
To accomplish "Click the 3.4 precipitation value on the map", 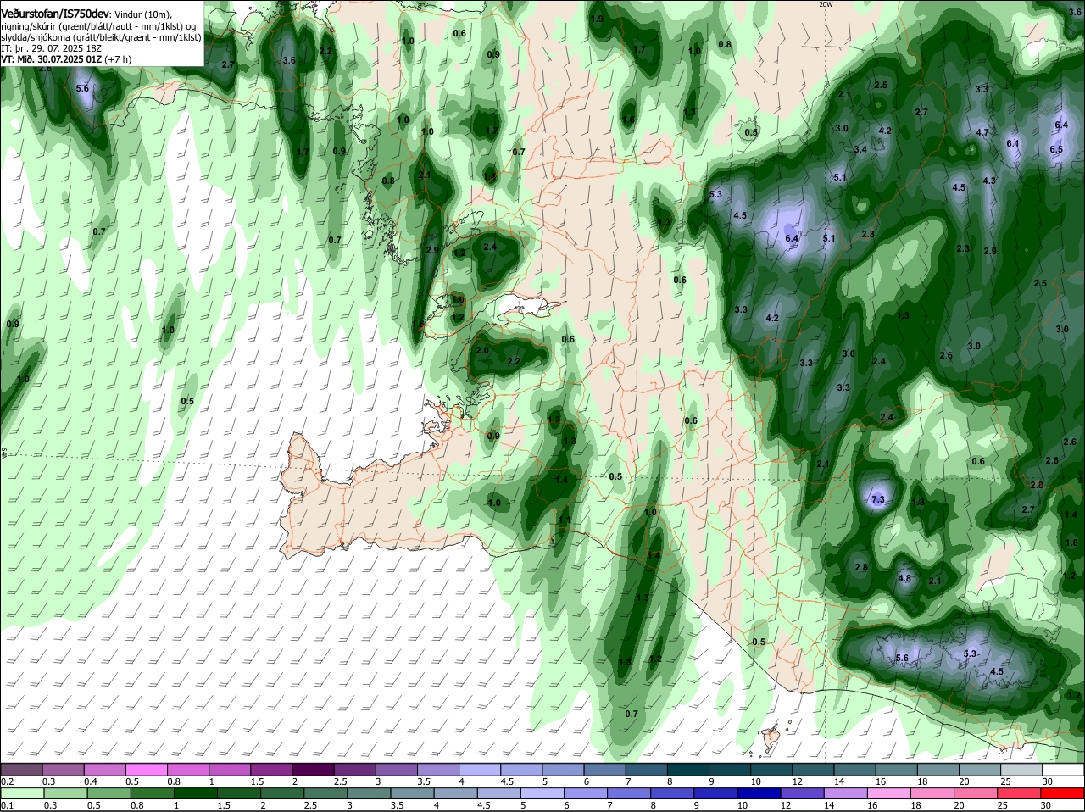I will click(x=860, y=149).
